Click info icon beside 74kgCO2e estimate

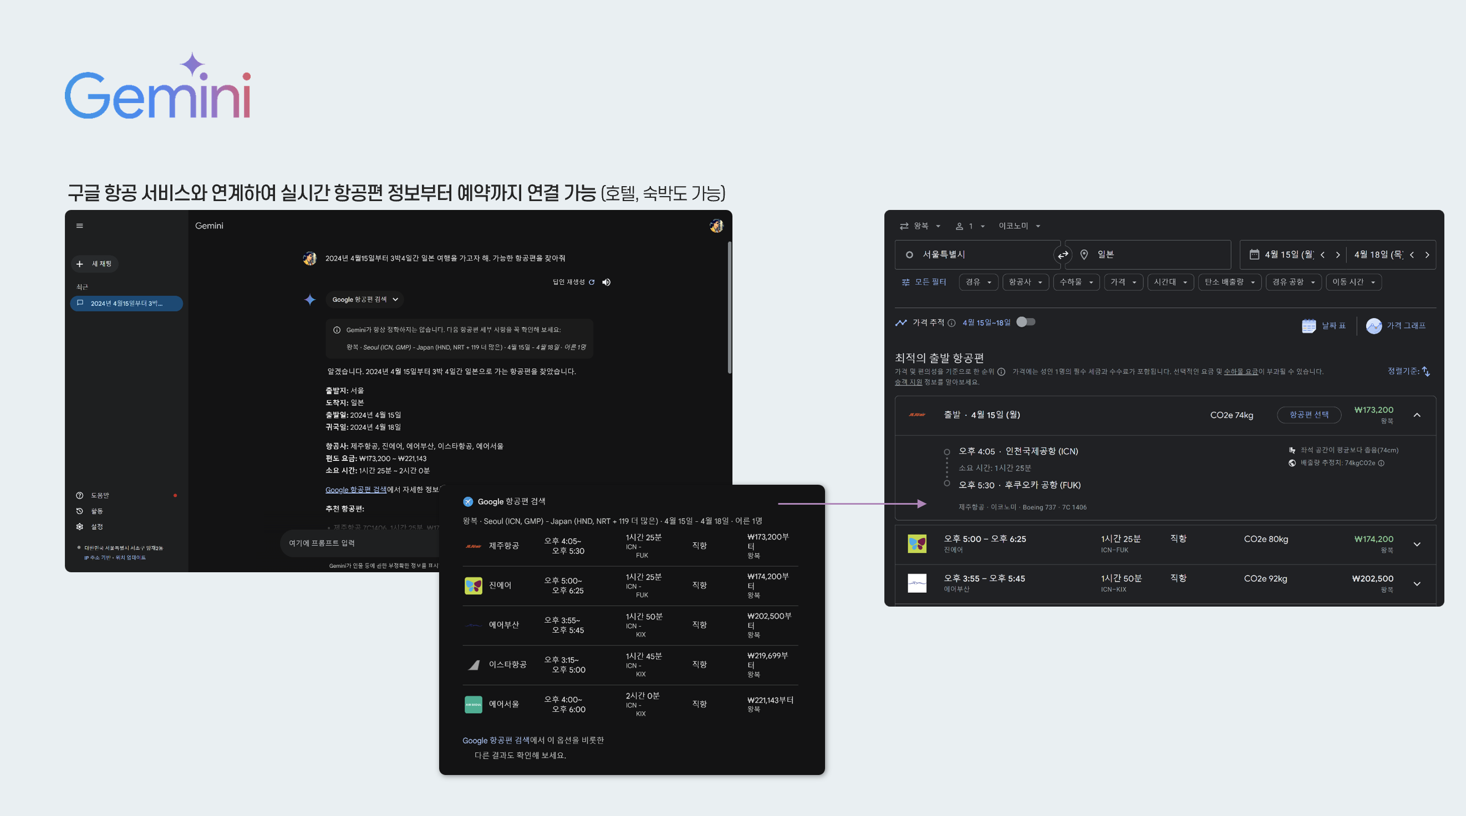click(x=1381, y=463)
